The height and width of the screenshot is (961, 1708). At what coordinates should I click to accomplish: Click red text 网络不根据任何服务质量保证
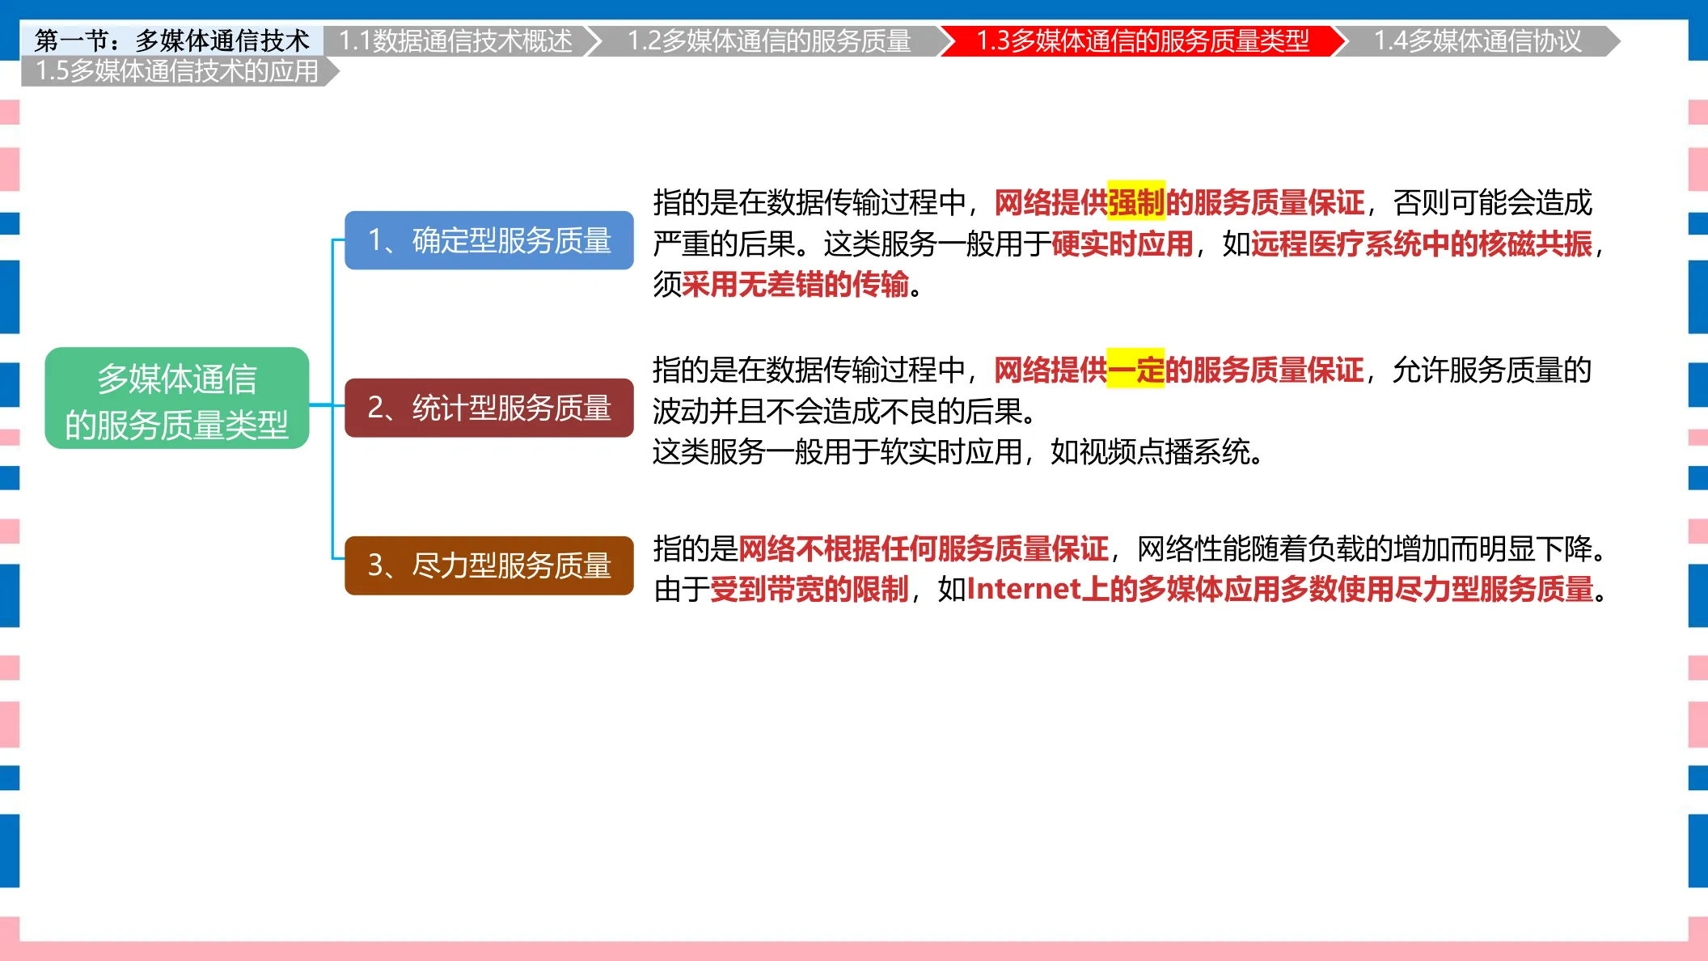[x=924, y=548]
